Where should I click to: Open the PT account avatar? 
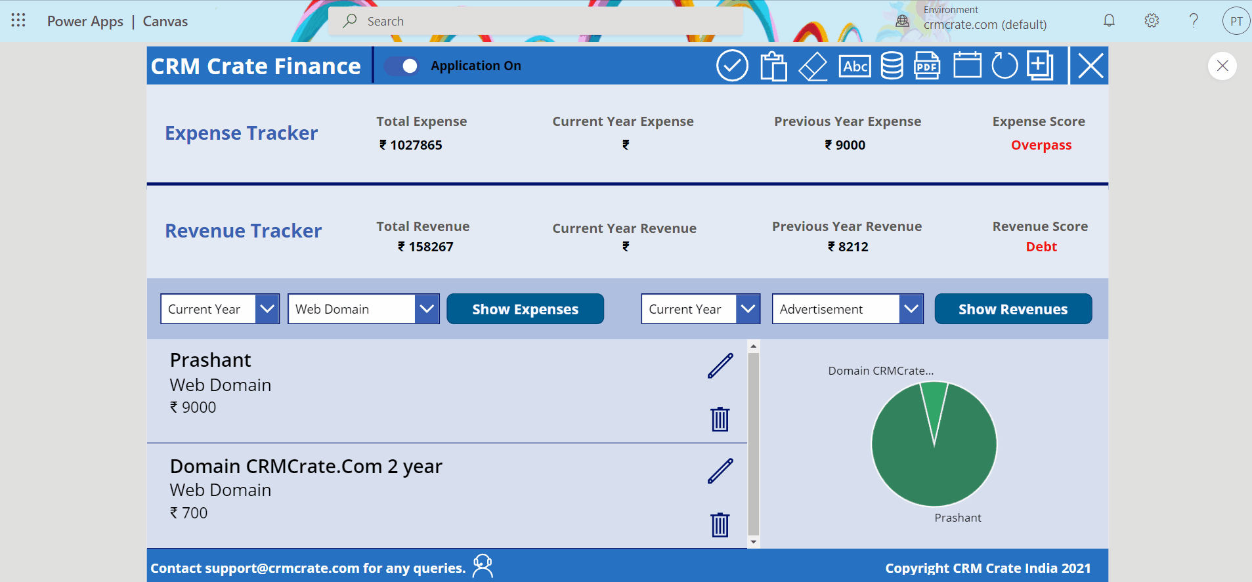pyautogui.click(x=1236, y=21)
